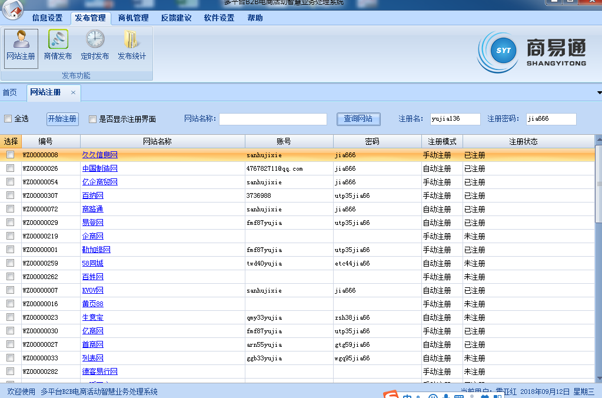
Task: Sort by the 密码 column header
Action: click(377, 141)
